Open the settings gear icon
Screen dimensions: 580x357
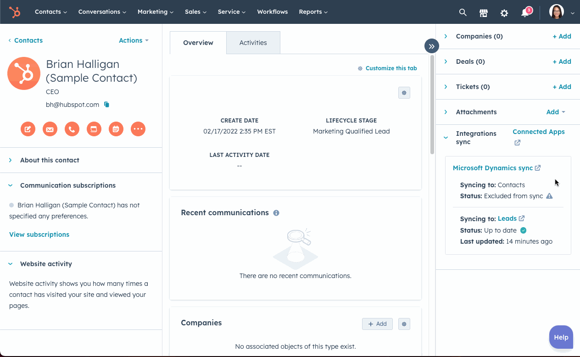click(x=504, y=13)
